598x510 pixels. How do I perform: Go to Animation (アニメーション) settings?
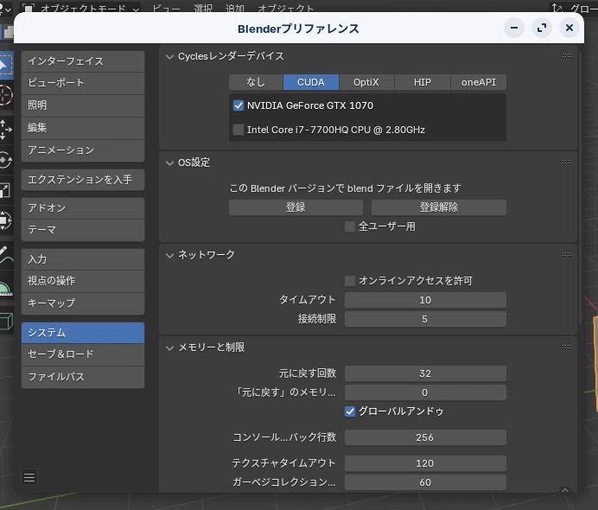(x=83, y=150)
